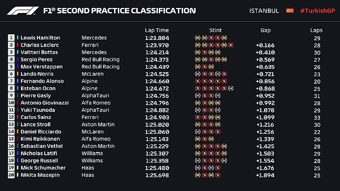Click the Lap Time column header
The width and height of the screenshot is (340, 191).
tap(156, 30)
